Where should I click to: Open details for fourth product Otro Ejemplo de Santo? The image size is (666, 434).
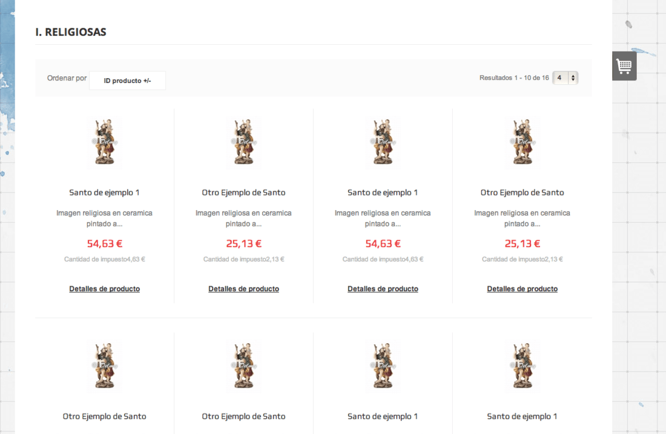click(522, 289)
